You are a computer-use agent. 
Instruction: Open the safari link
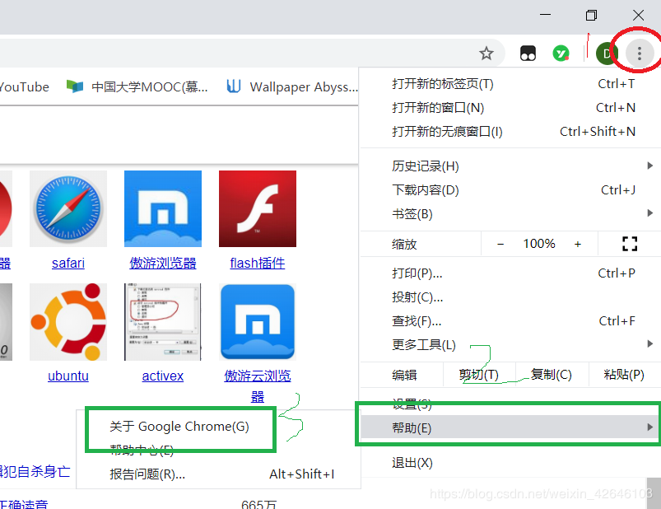(x=68, y=263)
